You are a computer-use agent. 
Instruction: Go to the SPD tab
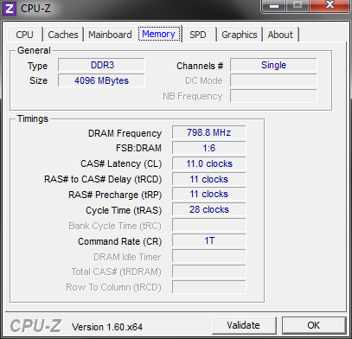tap(198, 35)
